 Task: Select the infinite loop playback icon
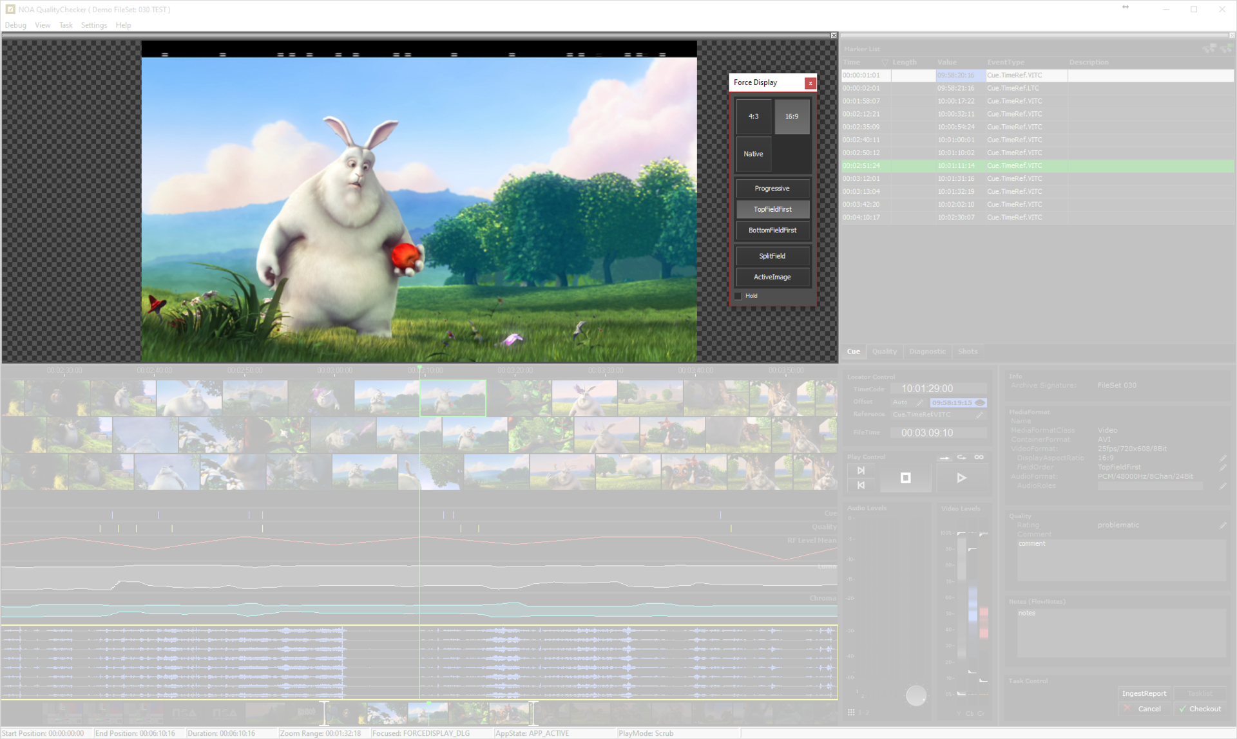point(979,457)
